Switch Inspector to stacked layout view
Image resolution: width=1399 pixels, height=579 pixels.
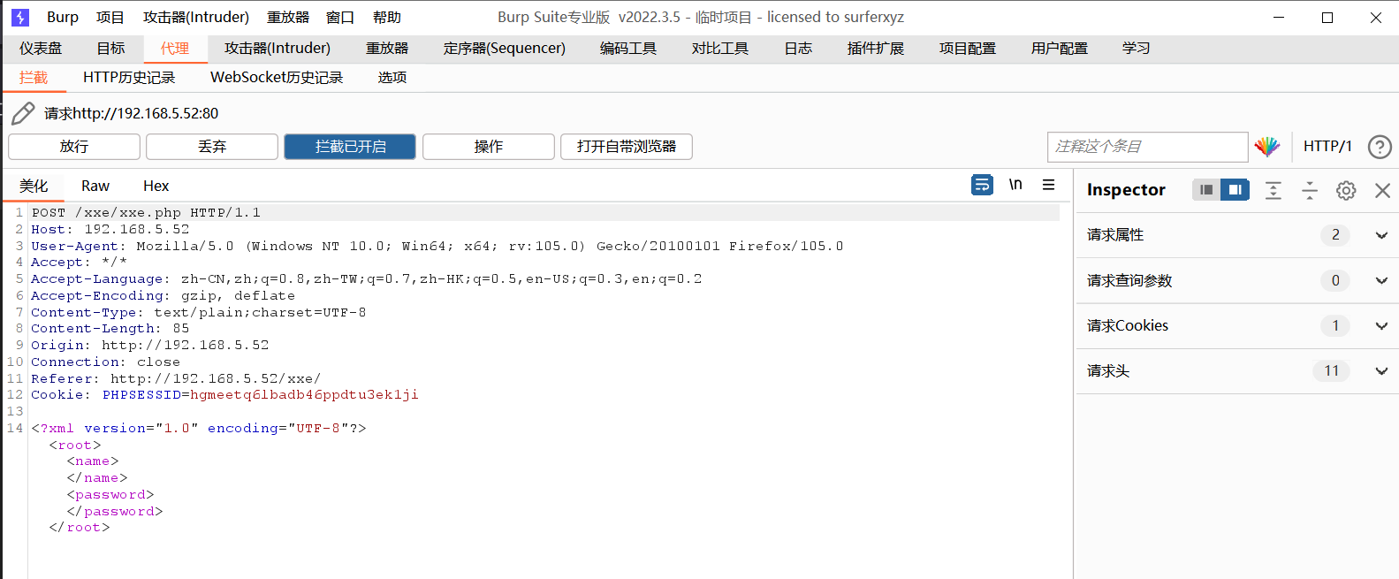point(1206,190)
